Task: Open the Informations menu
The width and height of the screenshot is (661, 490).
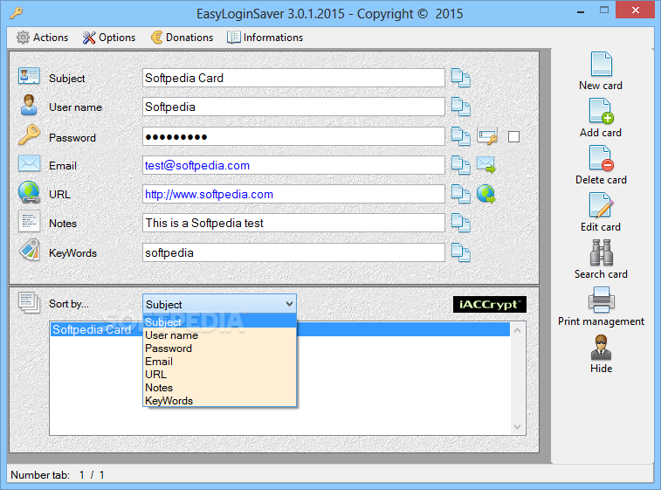Action: coord(265,38)
